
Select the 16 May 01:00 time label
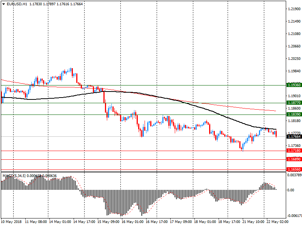coord(133,222)
